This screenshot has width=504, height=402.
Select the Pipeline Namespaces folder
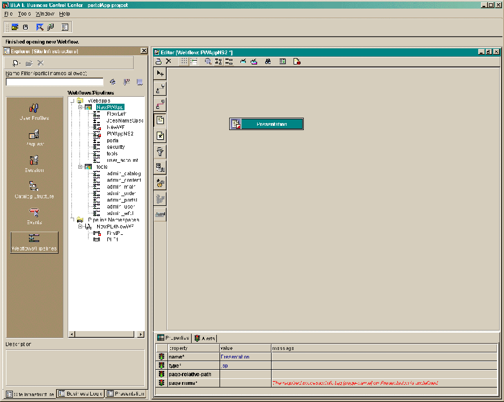(x=113, y=220)
